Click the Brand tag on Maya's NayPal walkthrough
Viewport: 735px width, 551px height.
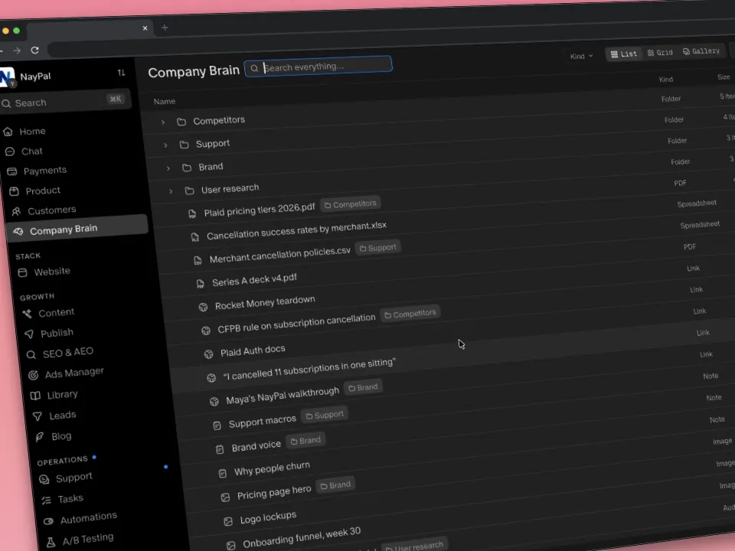point(363,387)
